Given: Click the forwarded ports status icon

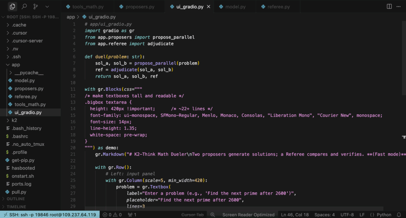Looking at the screenshot, I should coord(132,214).
